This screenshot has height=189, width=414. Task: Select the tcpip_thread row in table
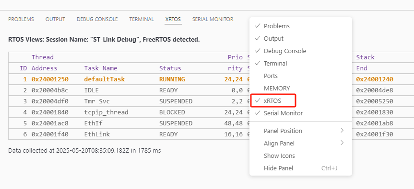[129, 112]
